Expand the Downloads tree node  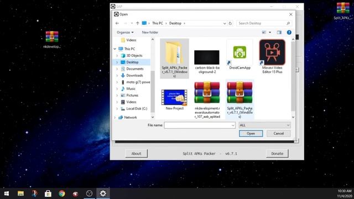point(117,75)
